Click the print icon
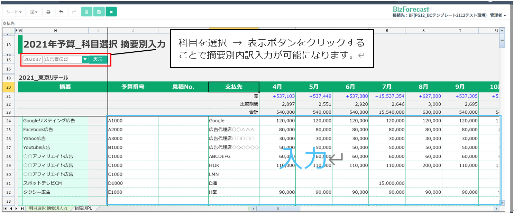 [x=48, y=12]
